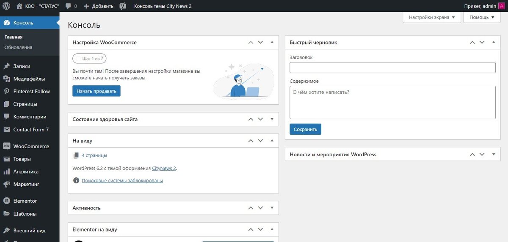
Task: Click the pages icon beside 4 страницы
Action: click(x=76, y=155)
